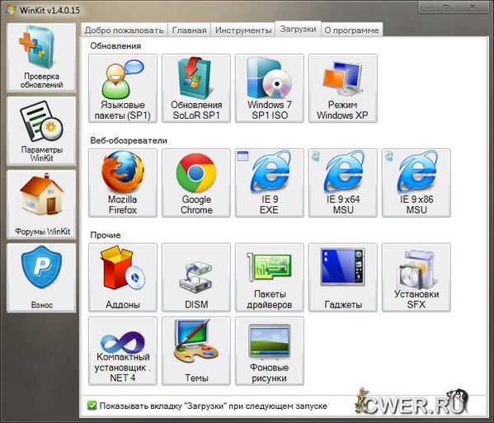Open Пакеты драйверов downloads
Screen dimensions: 494x423
270,278
